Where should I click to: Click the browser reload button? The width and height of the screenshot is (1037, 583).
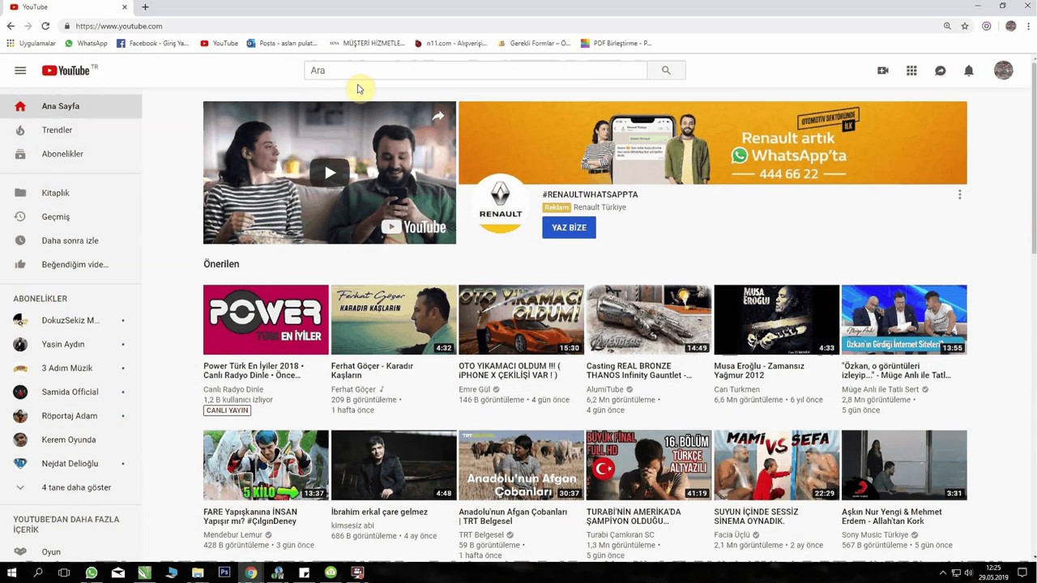[x=45, y=26]
